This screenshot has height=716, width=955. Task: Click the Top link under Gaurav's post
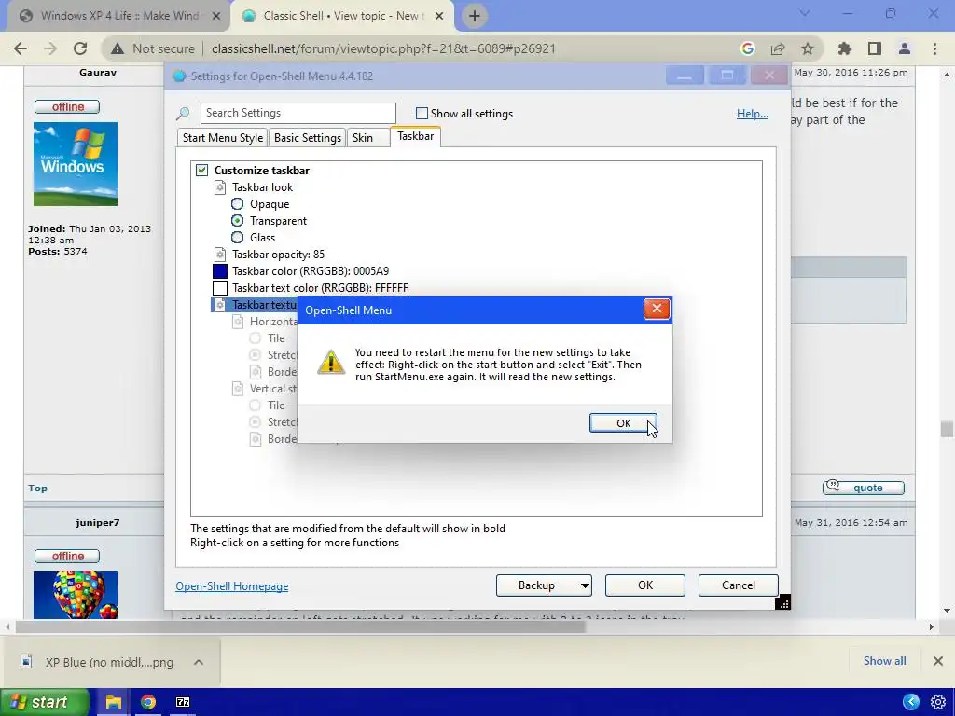[37, 489]
